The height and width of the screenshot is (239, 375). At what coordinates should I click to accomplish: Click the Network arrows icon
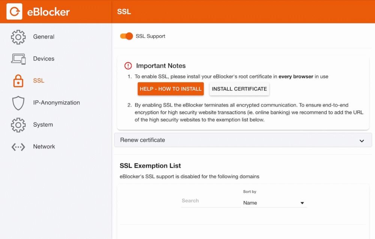point(18,147)
